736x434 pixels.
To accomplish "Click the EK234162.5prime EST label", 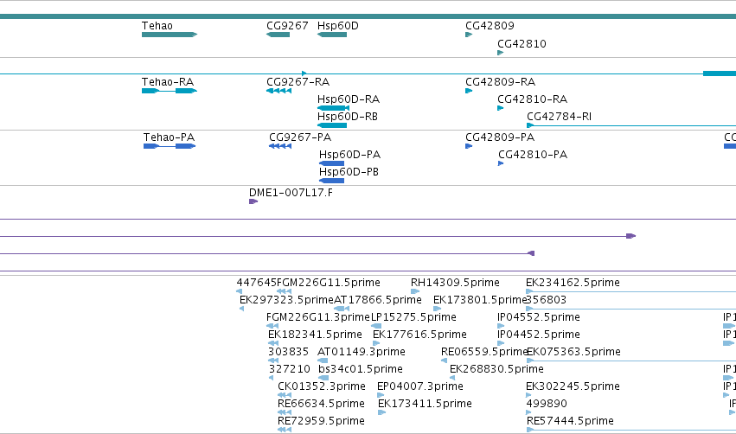I will coord(573,283).
